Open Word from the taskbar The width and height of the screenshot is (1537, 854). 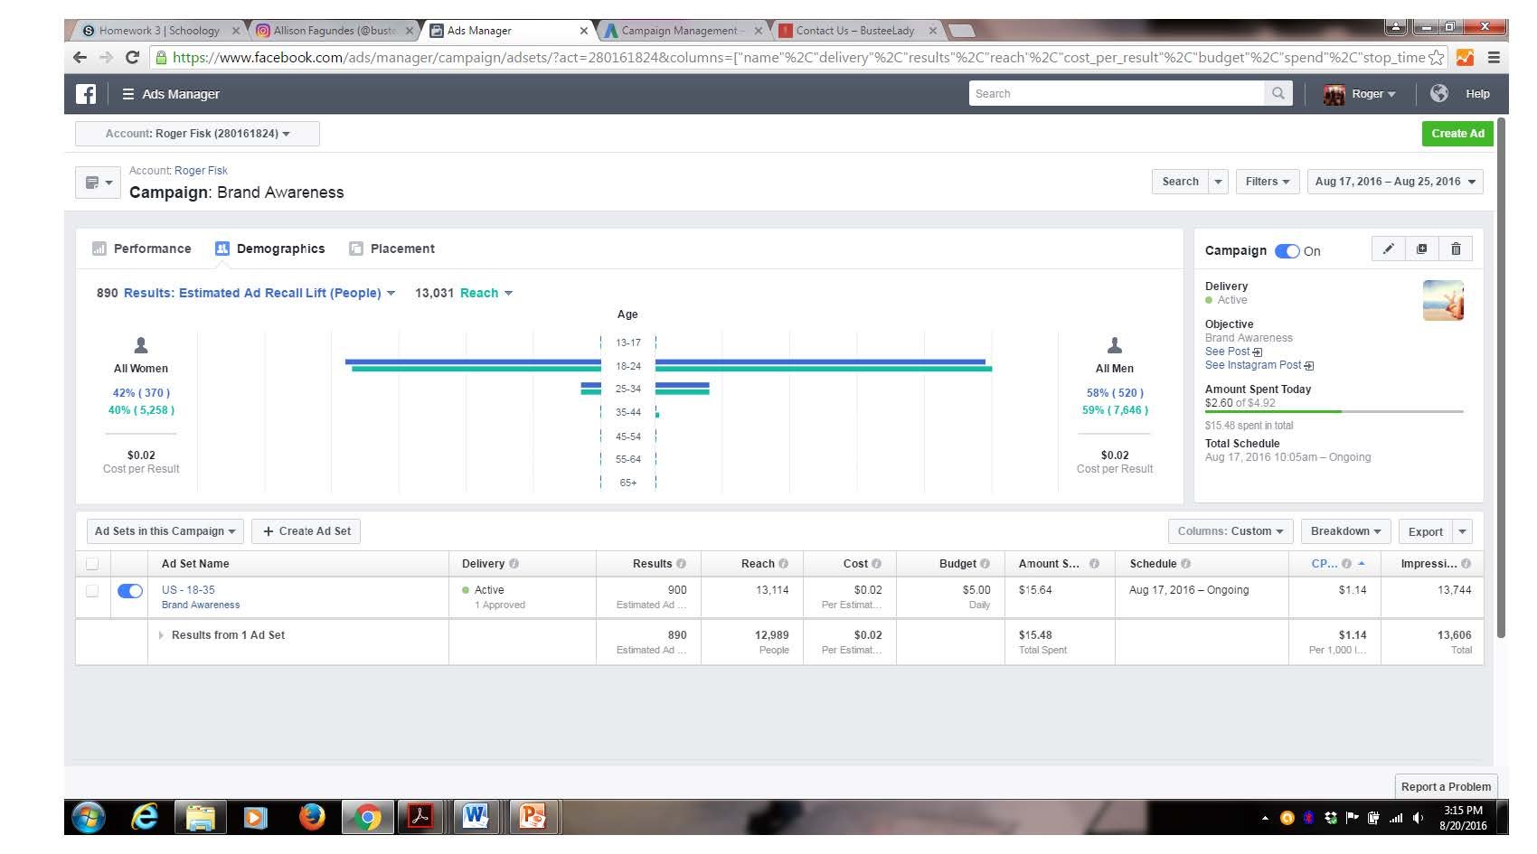(475, 817)
